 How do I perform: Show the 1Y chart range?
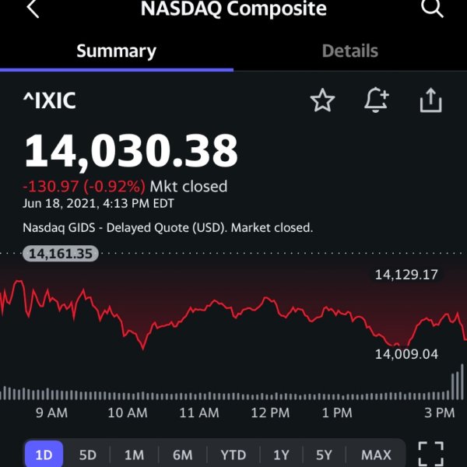point(281,455)
